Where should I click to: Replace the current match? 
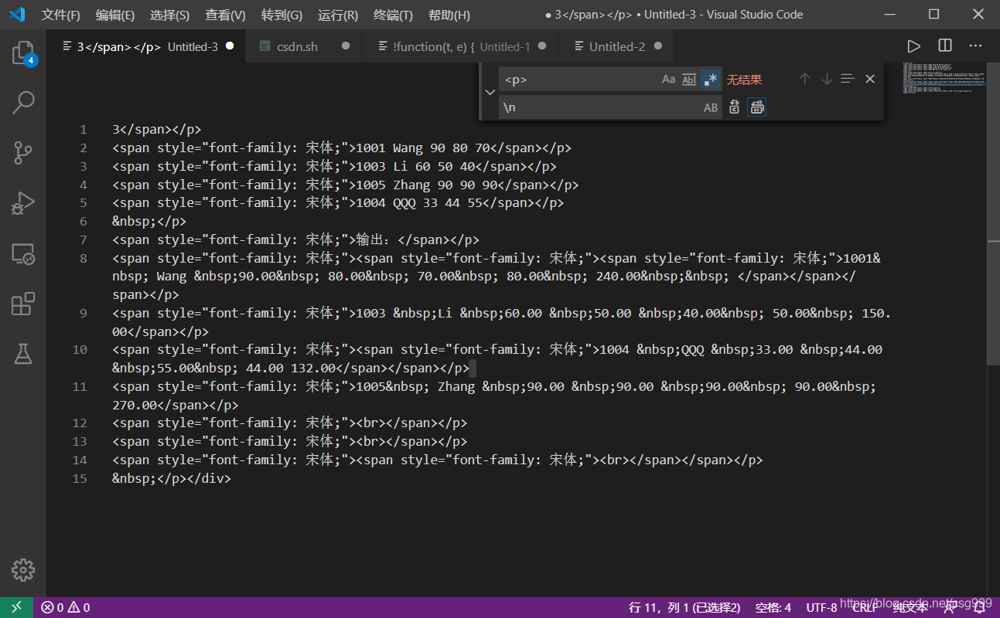pyautogui.click(x=735, y=107)
